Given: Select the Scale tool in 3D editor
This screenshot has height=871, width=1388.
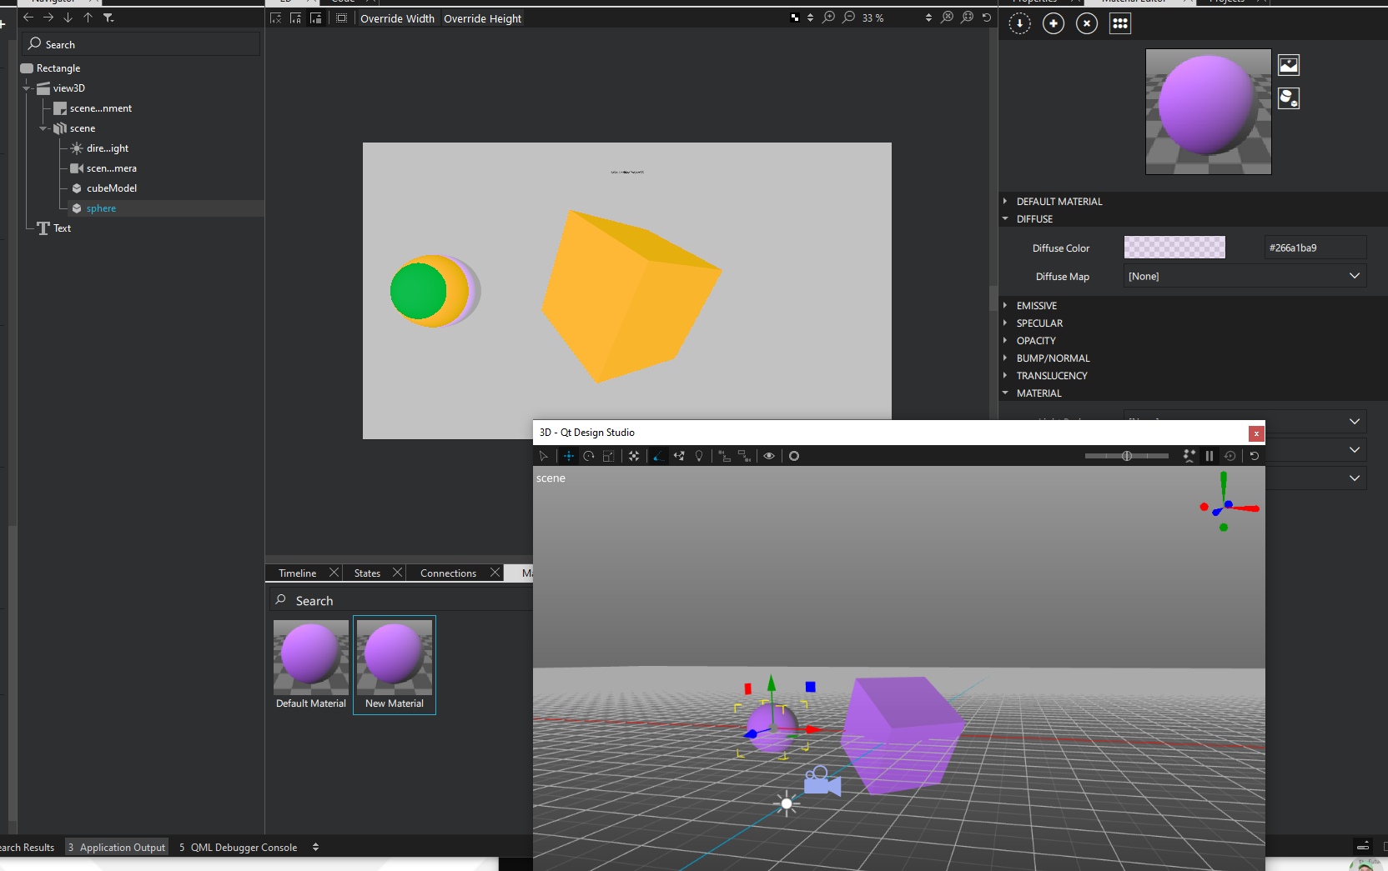Looking at the screenshot, I should (x=609, y=456).
